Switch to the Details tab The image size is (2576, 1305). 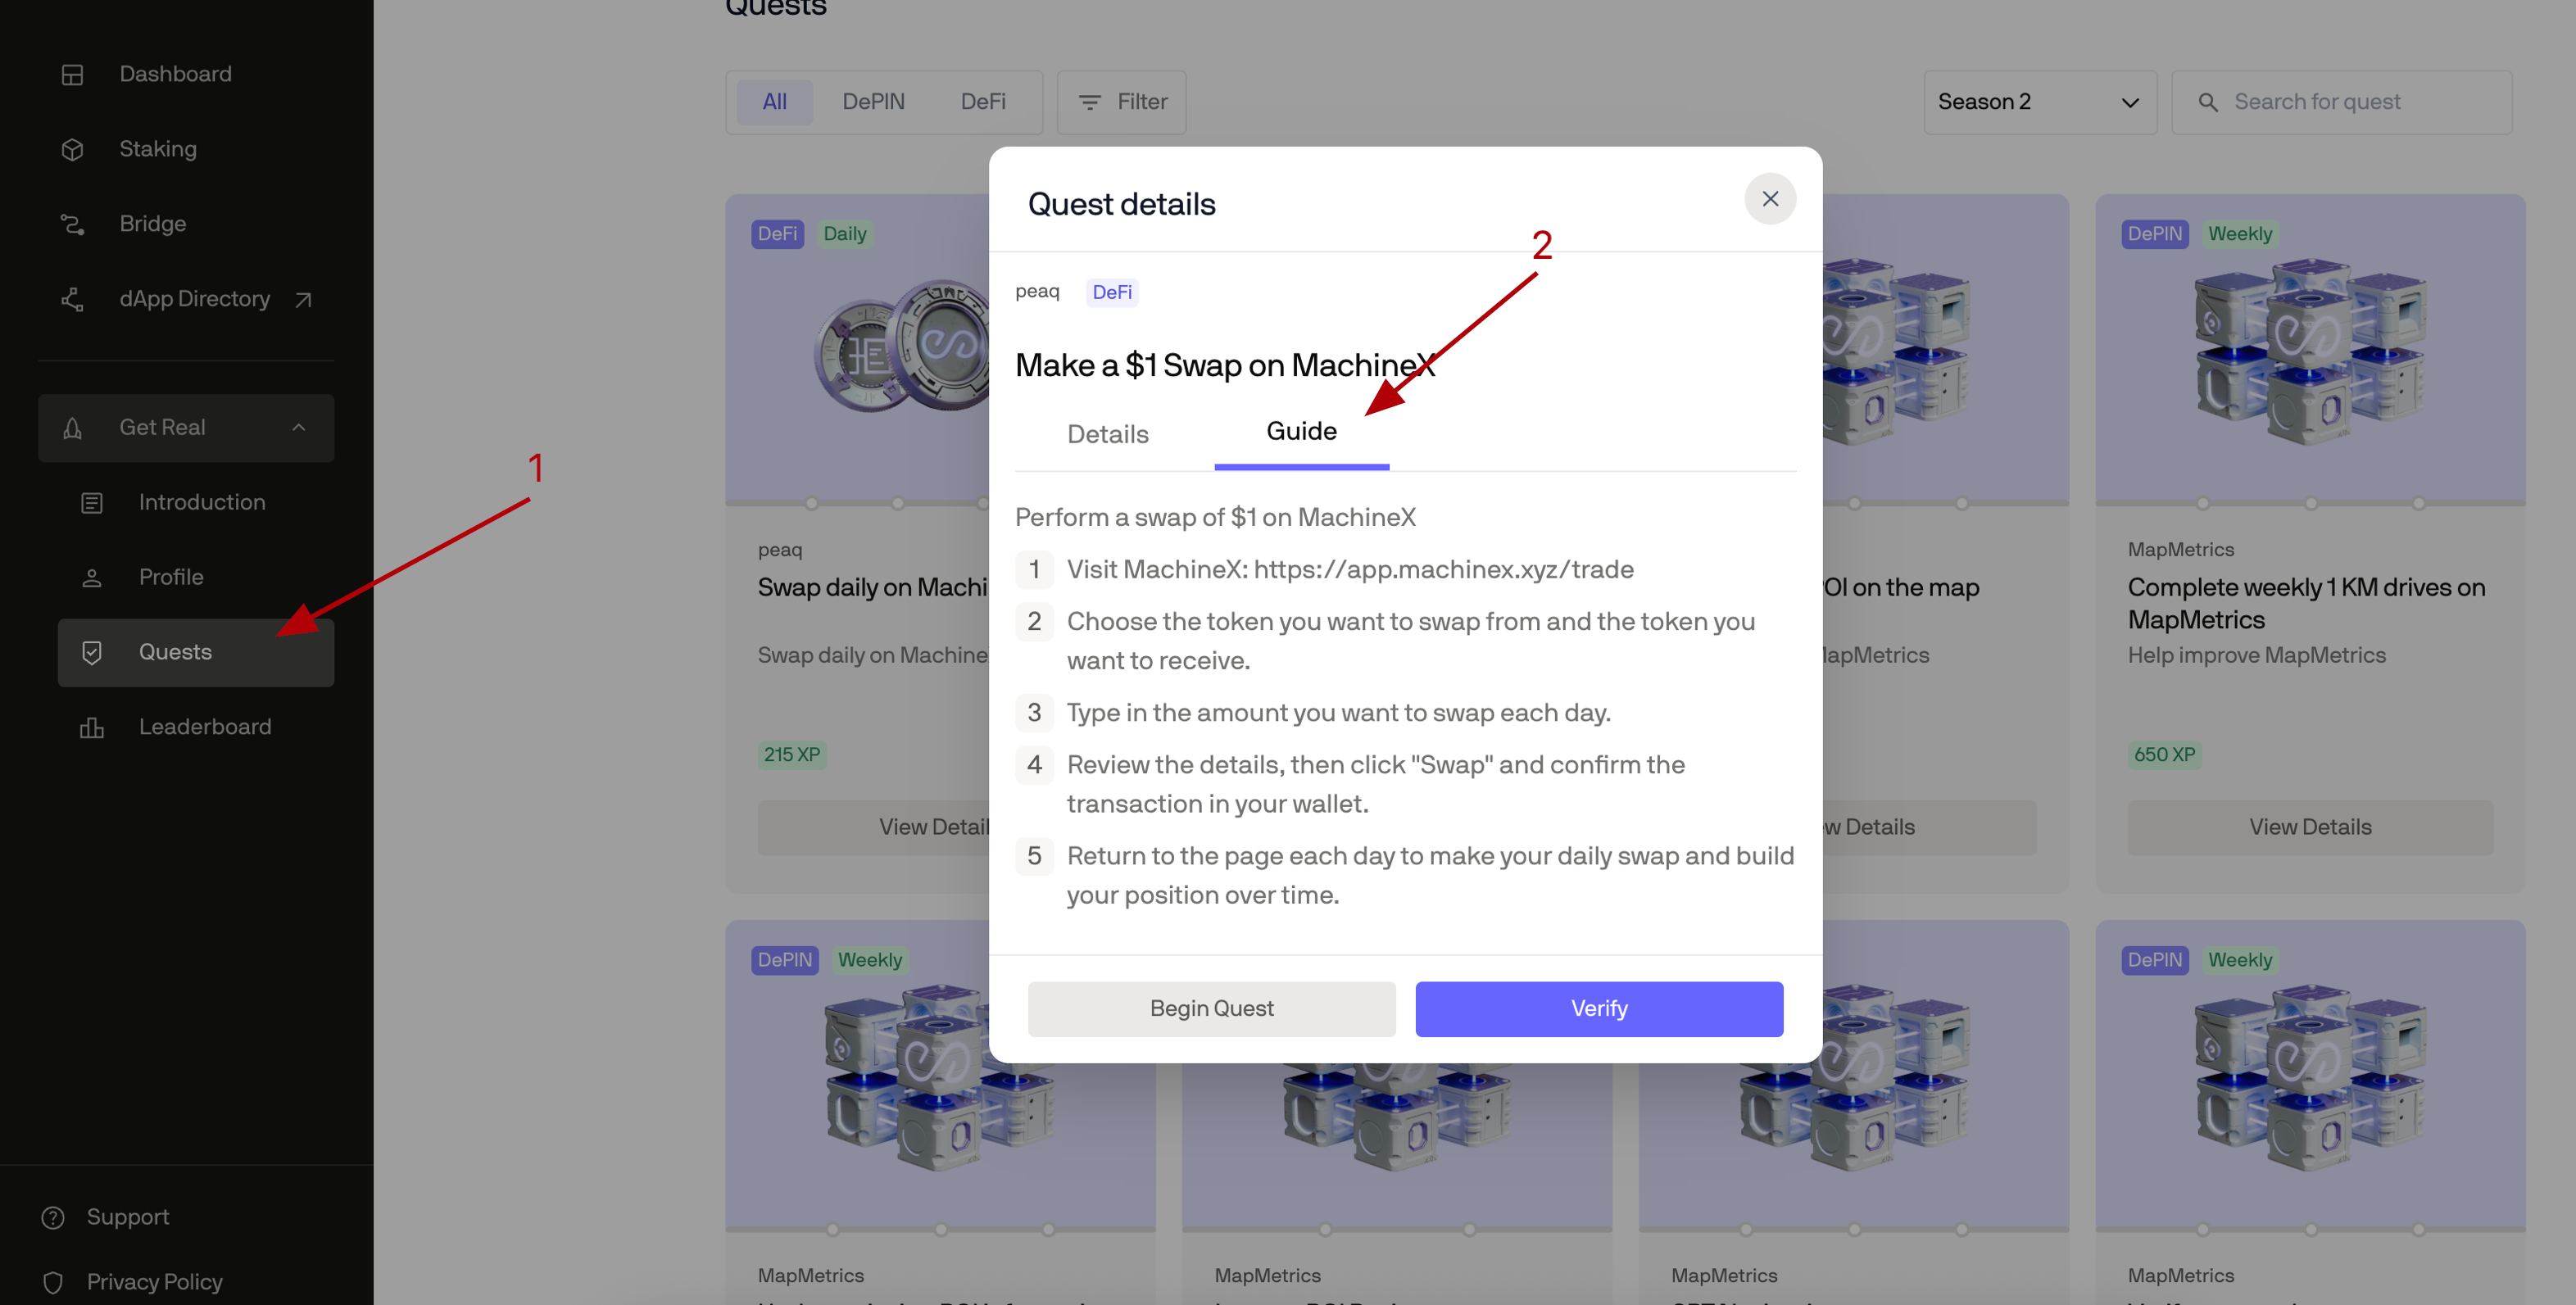point(1107,434)
